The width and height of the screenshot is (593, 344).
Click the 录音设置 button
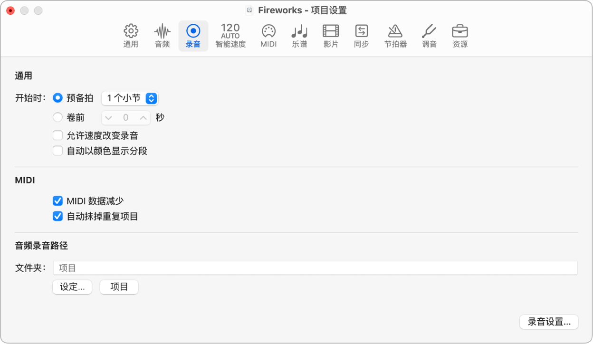tap(549, 322)
